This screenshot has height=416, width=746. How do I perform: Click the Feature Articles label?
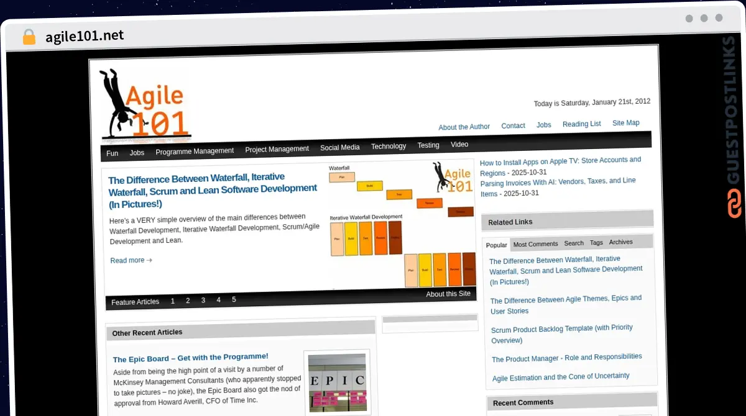click(136, 302)
